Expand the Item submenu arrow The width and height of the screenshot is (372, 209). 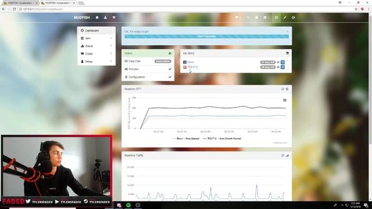tap(111, 38)
